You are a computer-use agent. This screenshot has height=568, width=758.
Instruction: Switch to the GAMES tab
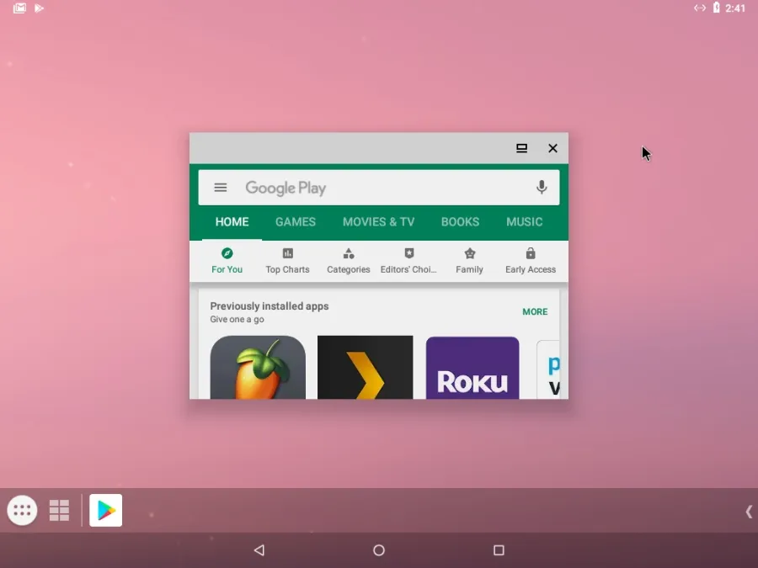point(296,221)
